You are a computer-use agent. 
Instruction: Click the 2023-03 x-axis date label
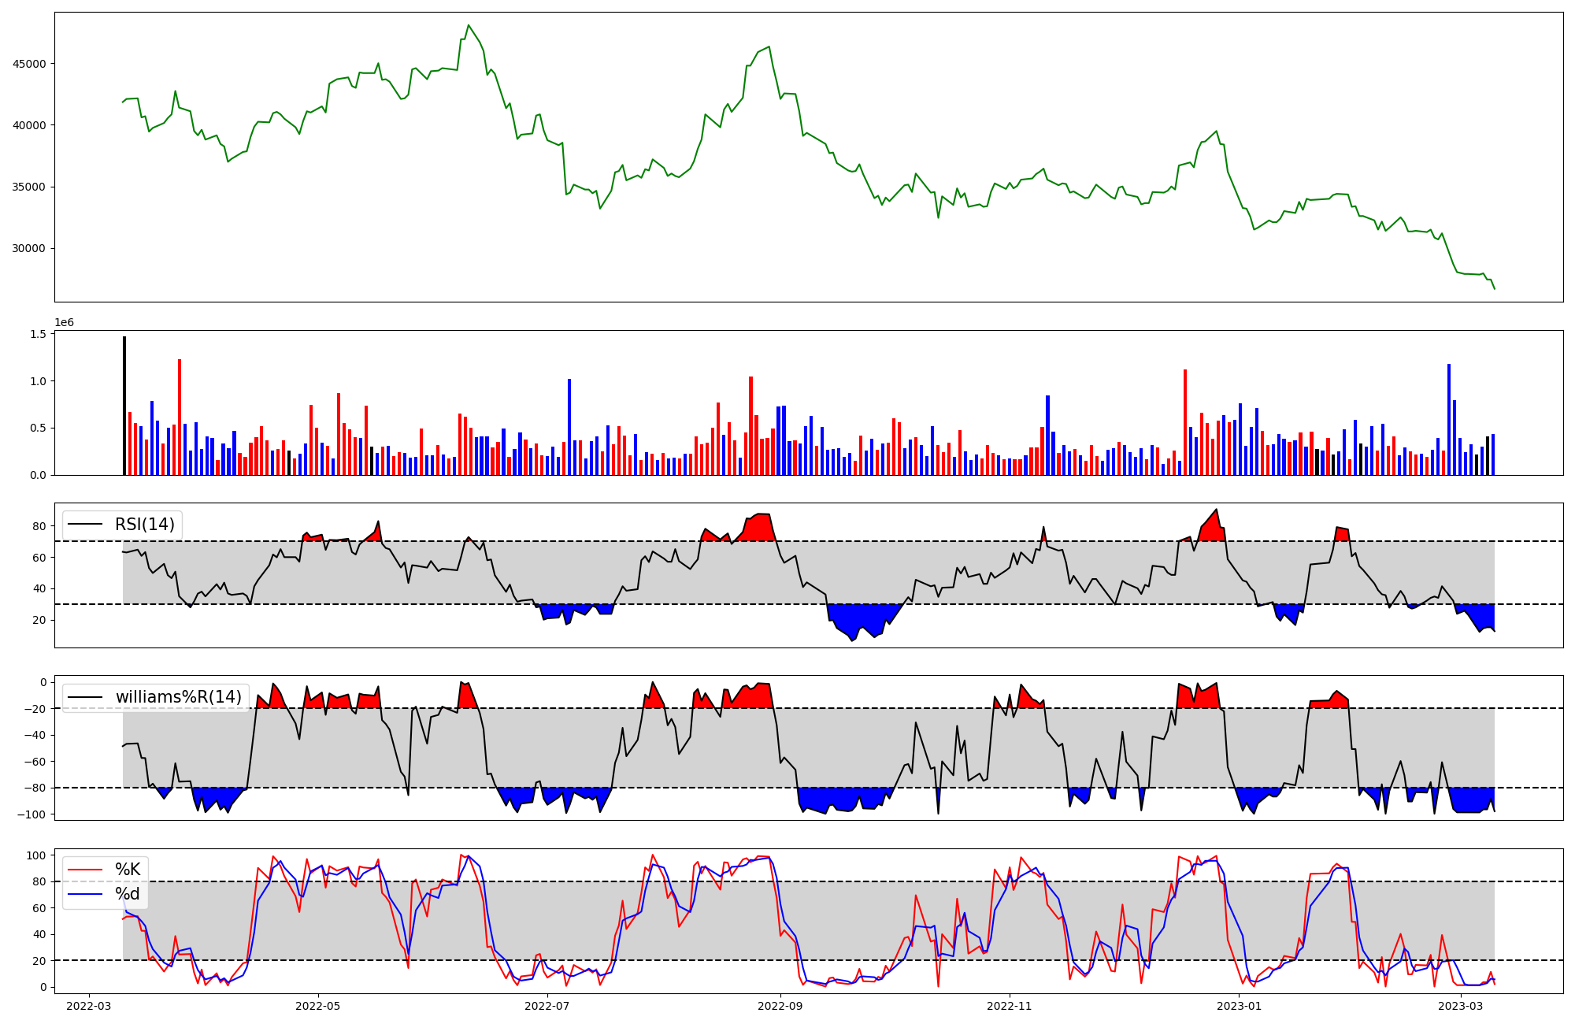click(1461, 1006)
